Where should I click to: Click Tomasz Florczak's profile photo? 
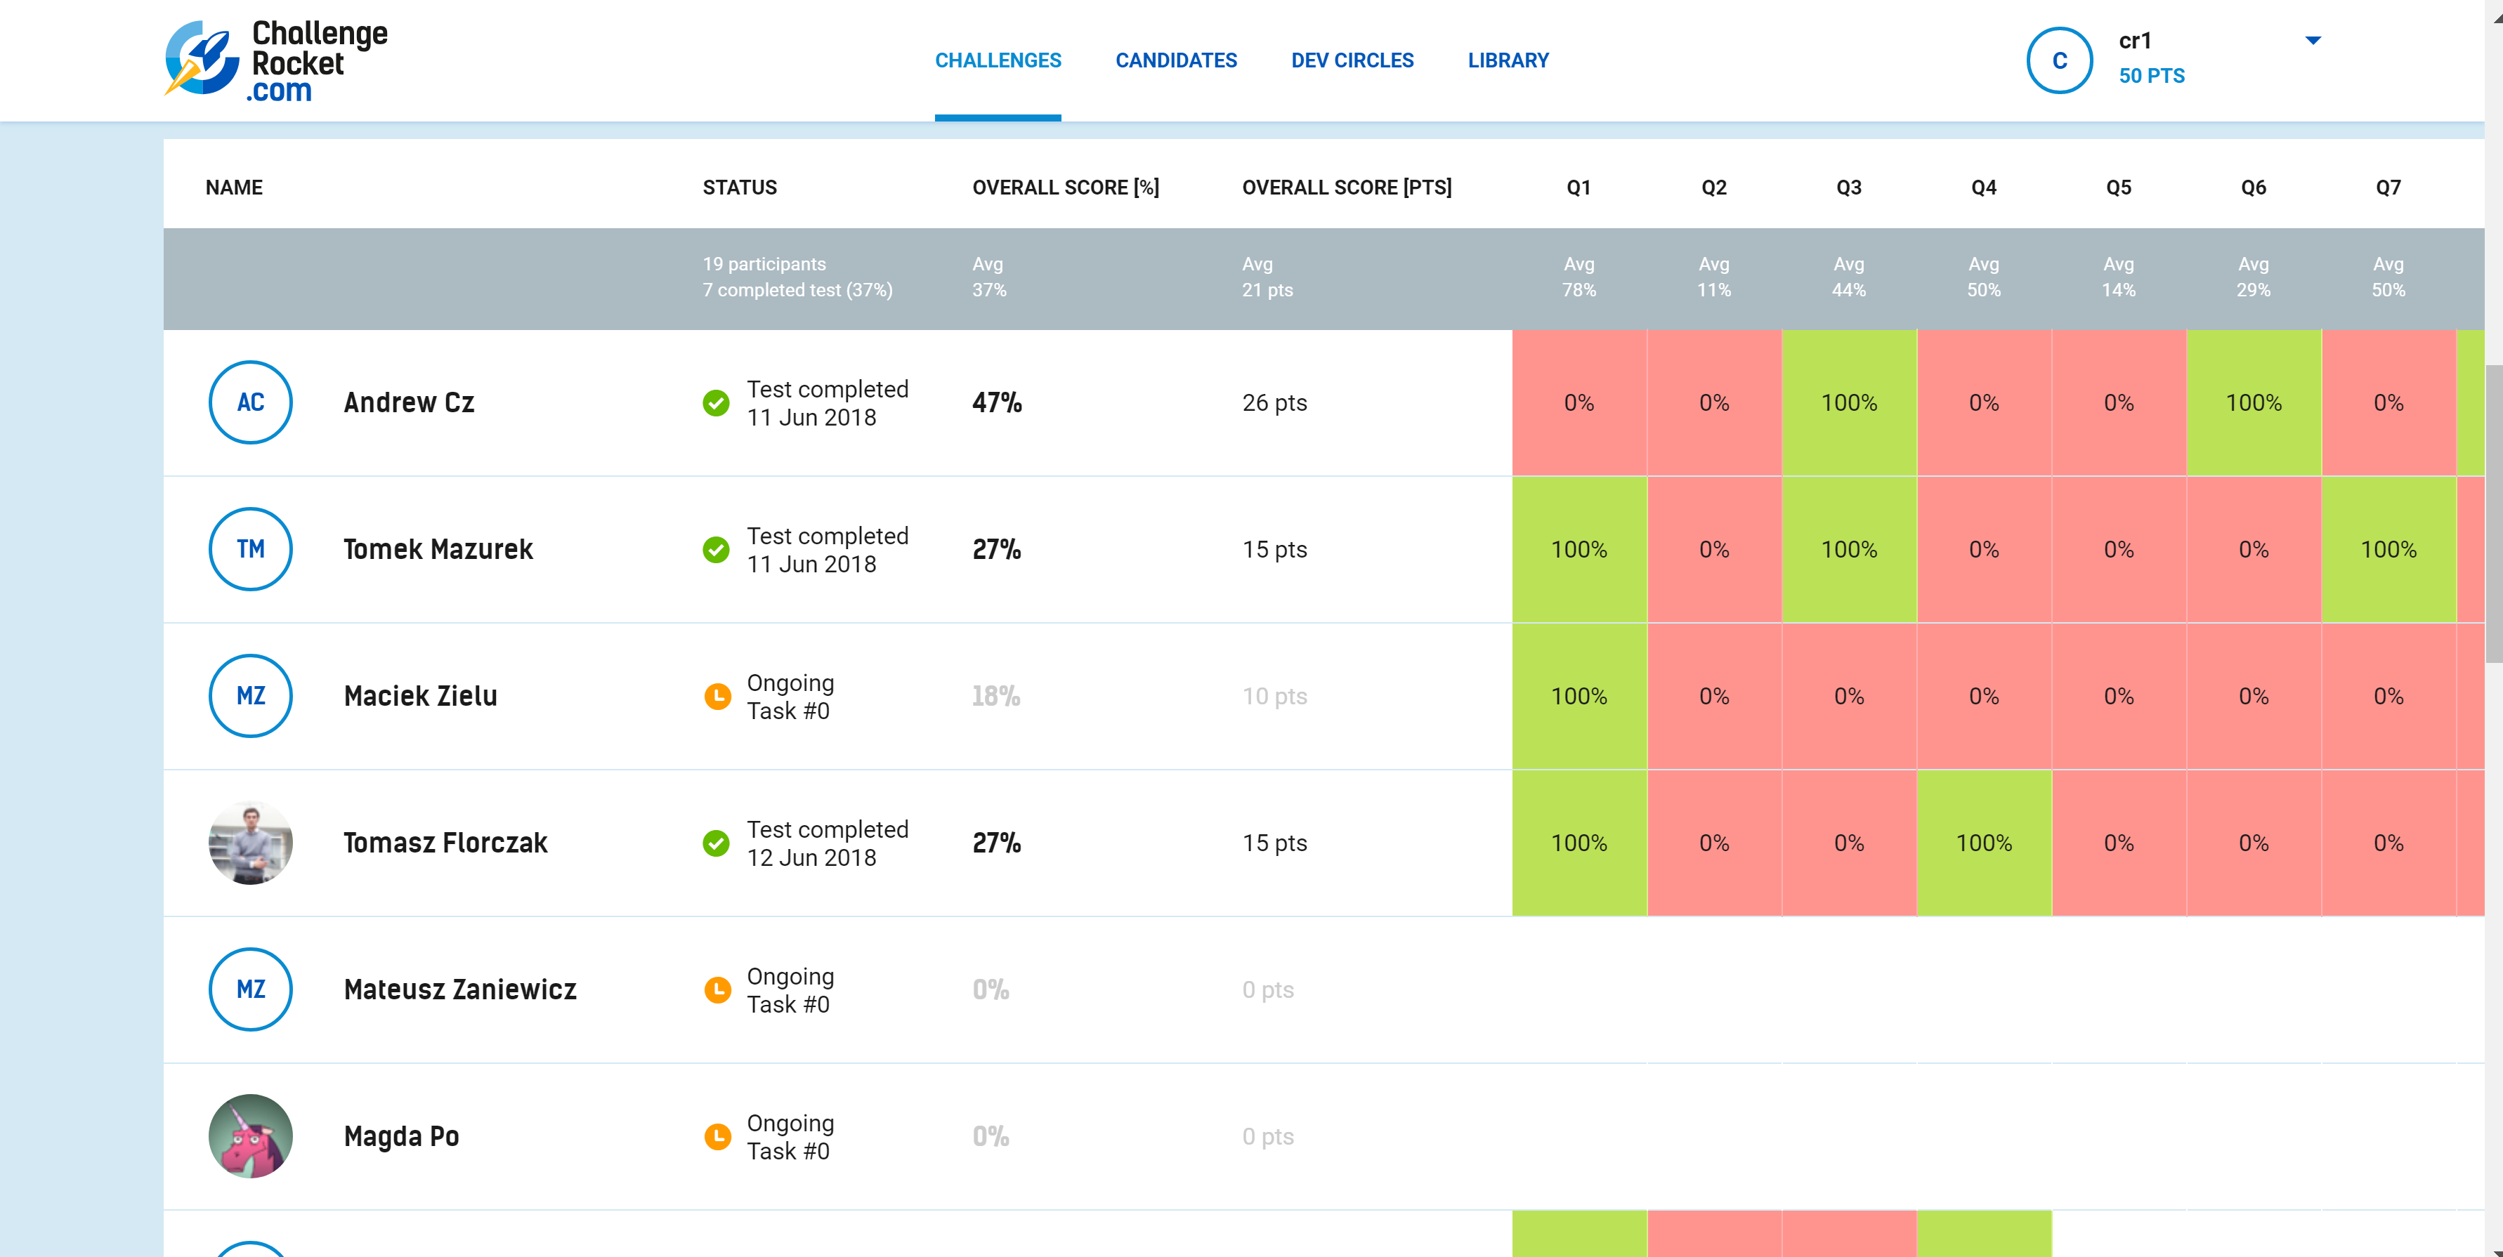[249, 842]
